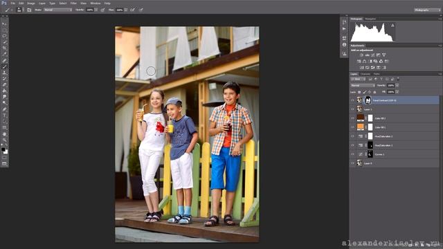Hide the top masked layer

[x=352, y=100]
